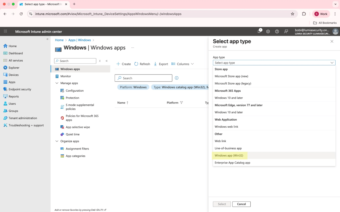Click the Devices icon in sidebar
340x212 pixels.
5,75
